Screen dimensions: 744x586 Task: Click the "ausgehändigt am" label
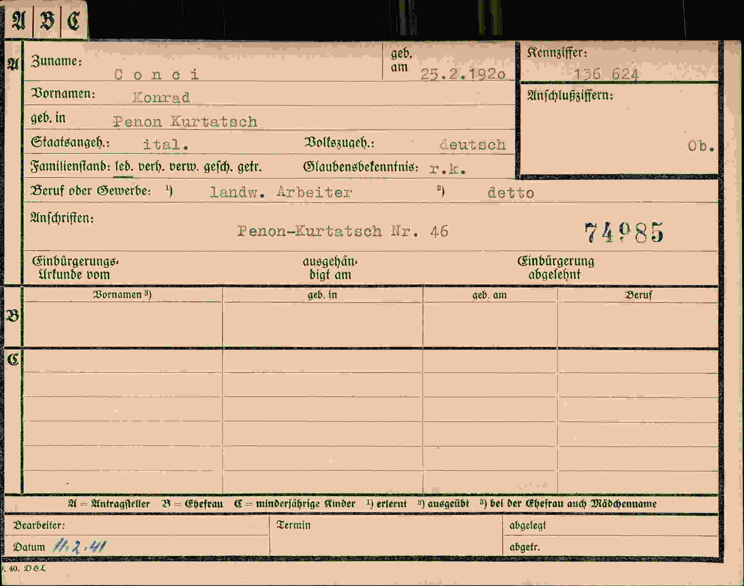click(x=330, y=268)
